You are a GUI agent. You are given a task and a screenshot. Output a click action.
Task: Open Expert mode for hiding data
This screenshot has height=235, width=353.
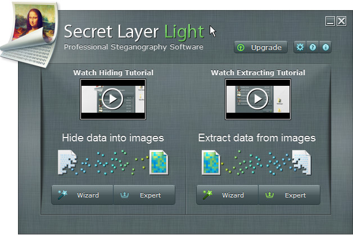click(x=144, y=195)
